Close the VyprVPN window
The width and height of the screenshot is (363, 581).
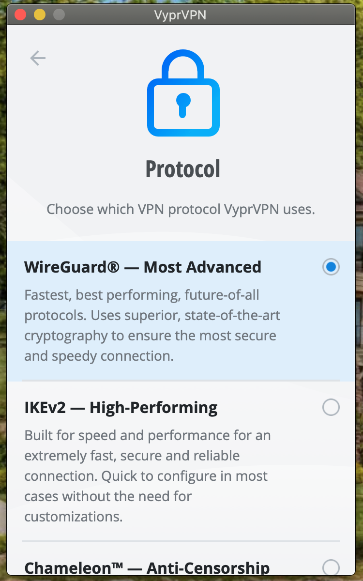(20, 15)
